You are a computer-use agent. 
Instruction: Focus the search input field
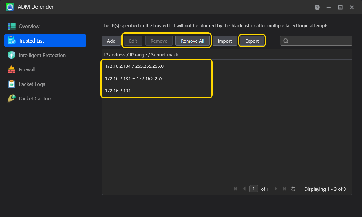click(316, 41)
